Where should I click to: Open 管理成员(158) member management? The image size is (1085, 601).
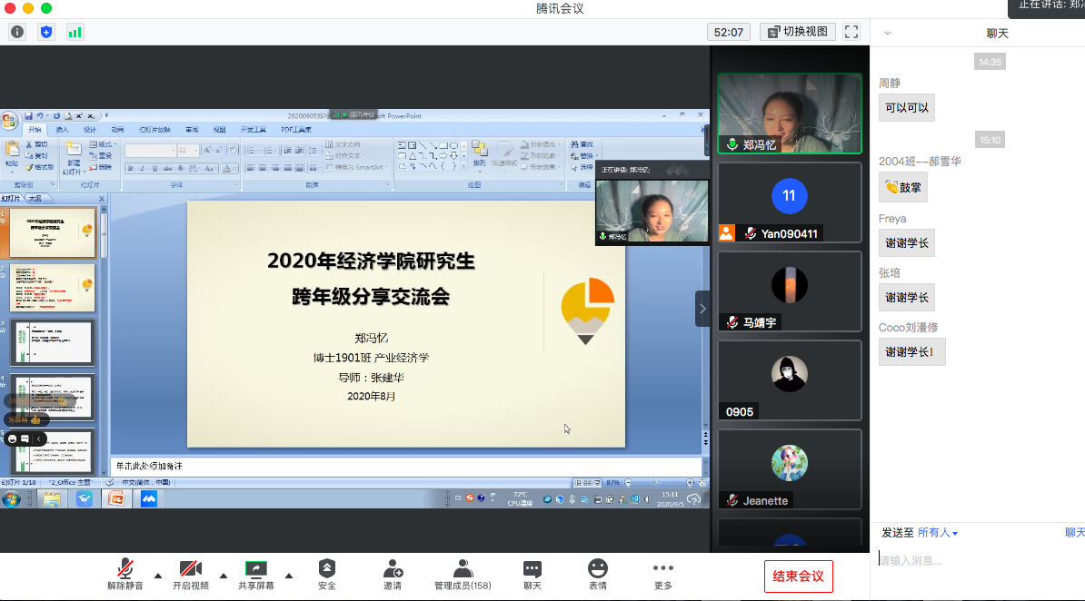(x=463, y=575)
